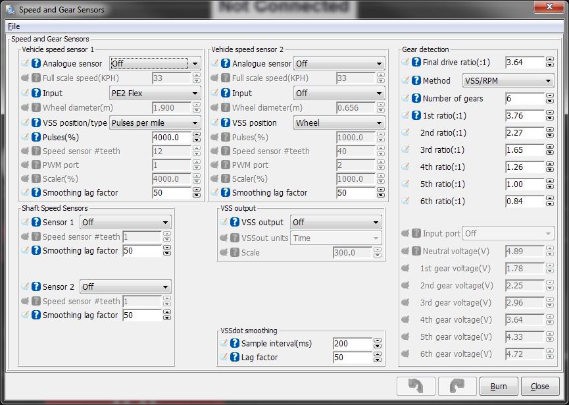The image size is (569, 405).
Task: Click the undo arrow button
Action: tap(416, 386)
